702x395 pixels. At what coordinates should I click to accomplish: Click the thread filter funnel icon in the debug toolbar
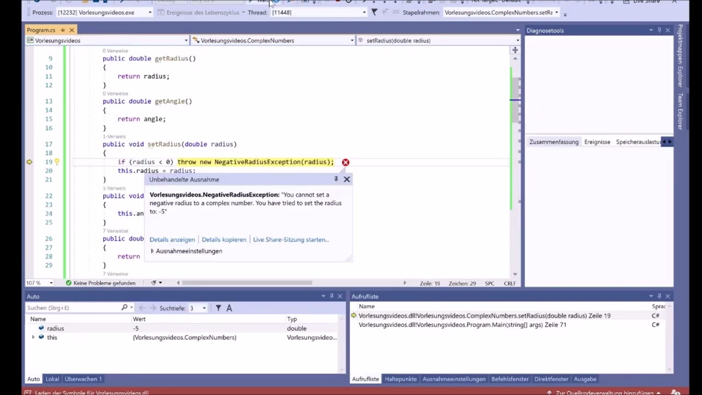tap(374, 12)
